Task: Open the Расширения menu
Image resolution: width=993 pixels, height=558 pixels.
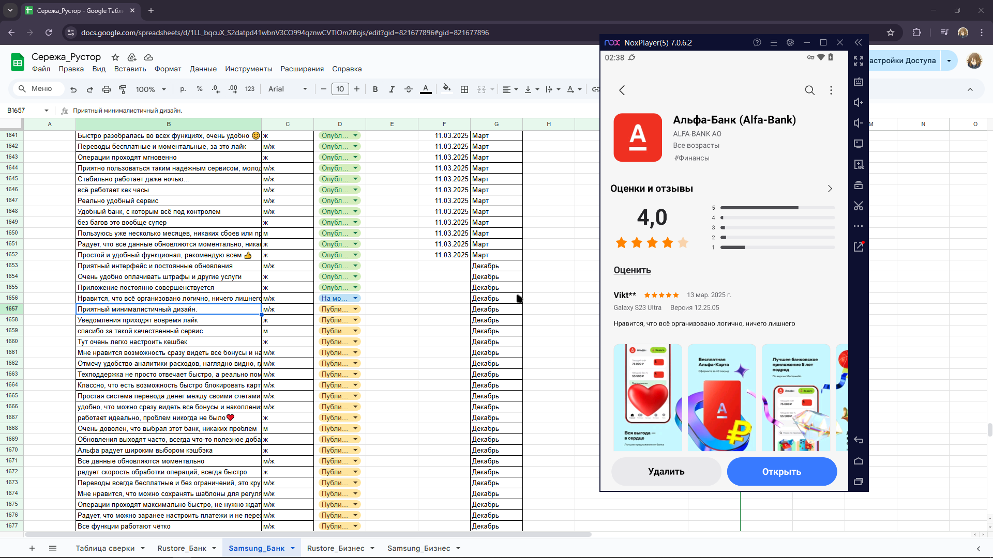Action: 302,69
